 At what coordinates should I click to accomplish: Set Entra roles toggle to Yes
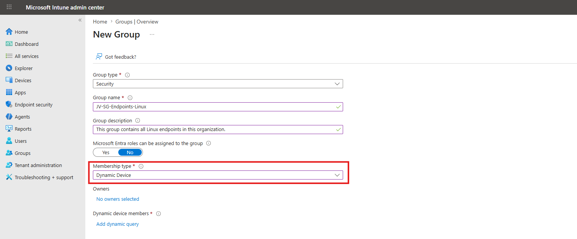click(106, 152)
